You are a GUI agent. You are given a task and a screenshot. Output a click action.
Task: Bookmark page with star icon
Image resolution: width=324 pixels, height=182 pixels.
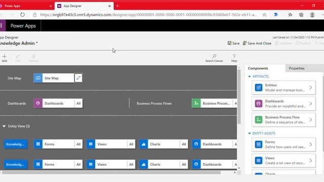pyautogui.click(x=264, y=15)
